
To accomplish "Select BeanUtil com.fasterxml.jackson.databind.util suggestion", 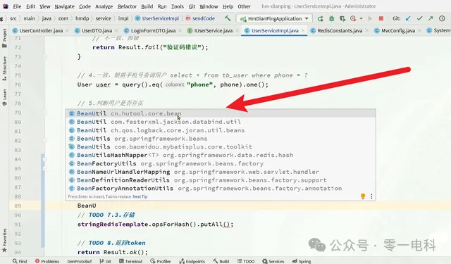I will (x=221, y=122).
